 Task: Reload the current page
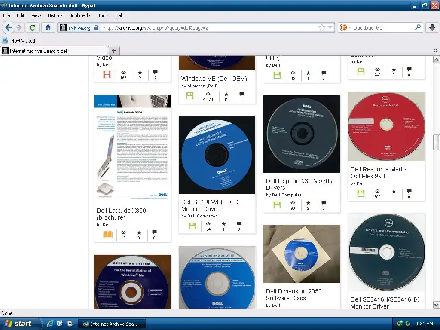click(x=33, y=27)
